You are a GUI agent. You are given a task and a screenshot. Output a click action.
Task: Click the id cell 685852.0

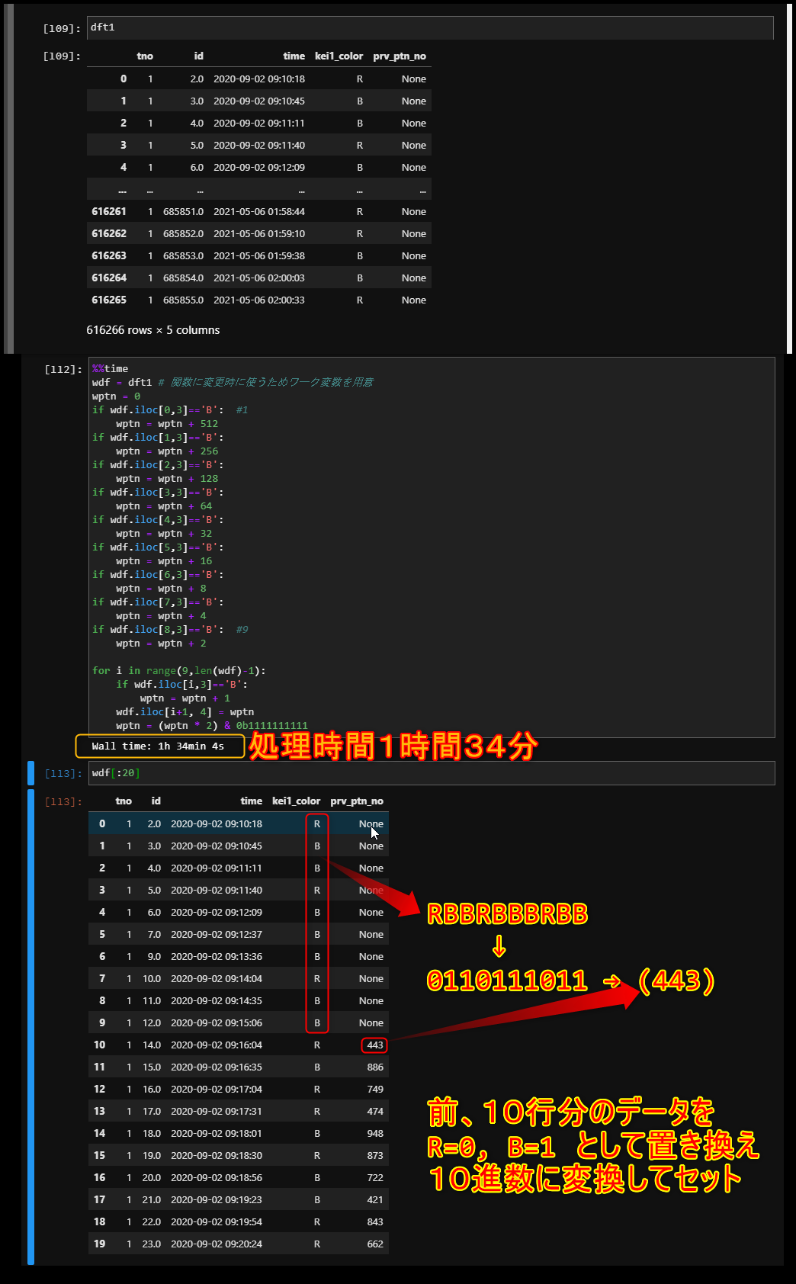[x=183, y=234]
